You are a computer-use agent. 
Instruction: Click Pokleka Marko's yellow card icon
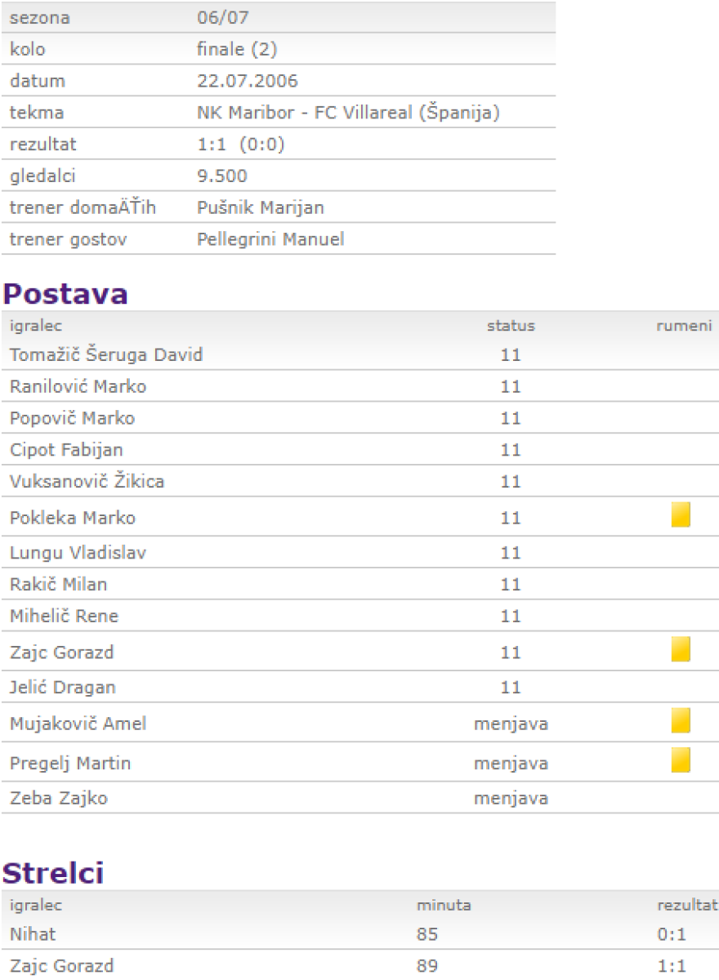click(x=681, y=515)
